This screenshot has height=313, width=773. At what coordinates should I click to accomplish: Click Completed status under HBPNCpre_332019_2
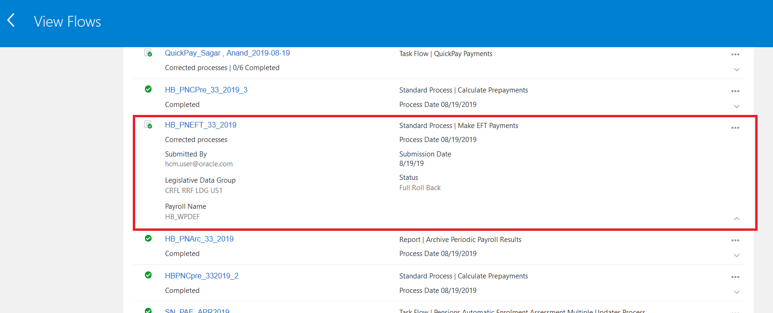click(182, 291)
